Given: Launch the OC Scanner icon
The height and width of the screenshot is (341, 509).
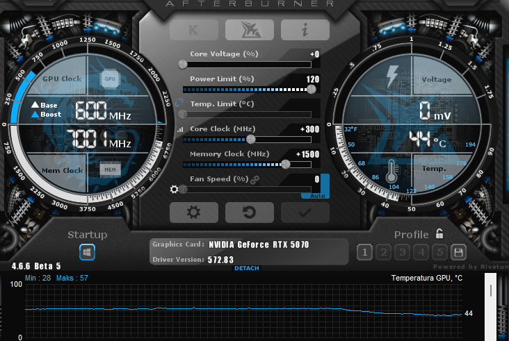Looking at the screenshot, I should coord(249,30).
